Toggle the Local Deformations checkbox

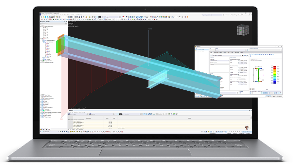coord(44,40)
